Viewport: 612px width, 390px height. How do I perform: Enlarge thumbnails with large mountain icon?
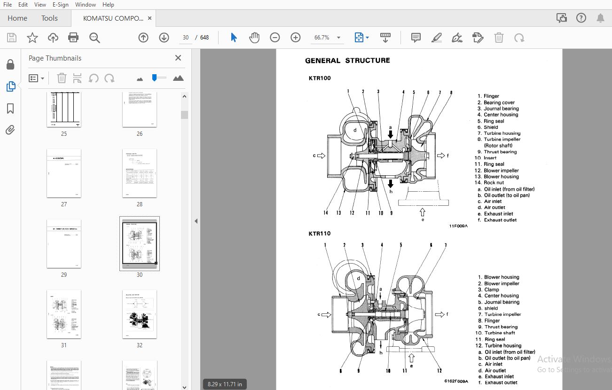pos(178,78)
